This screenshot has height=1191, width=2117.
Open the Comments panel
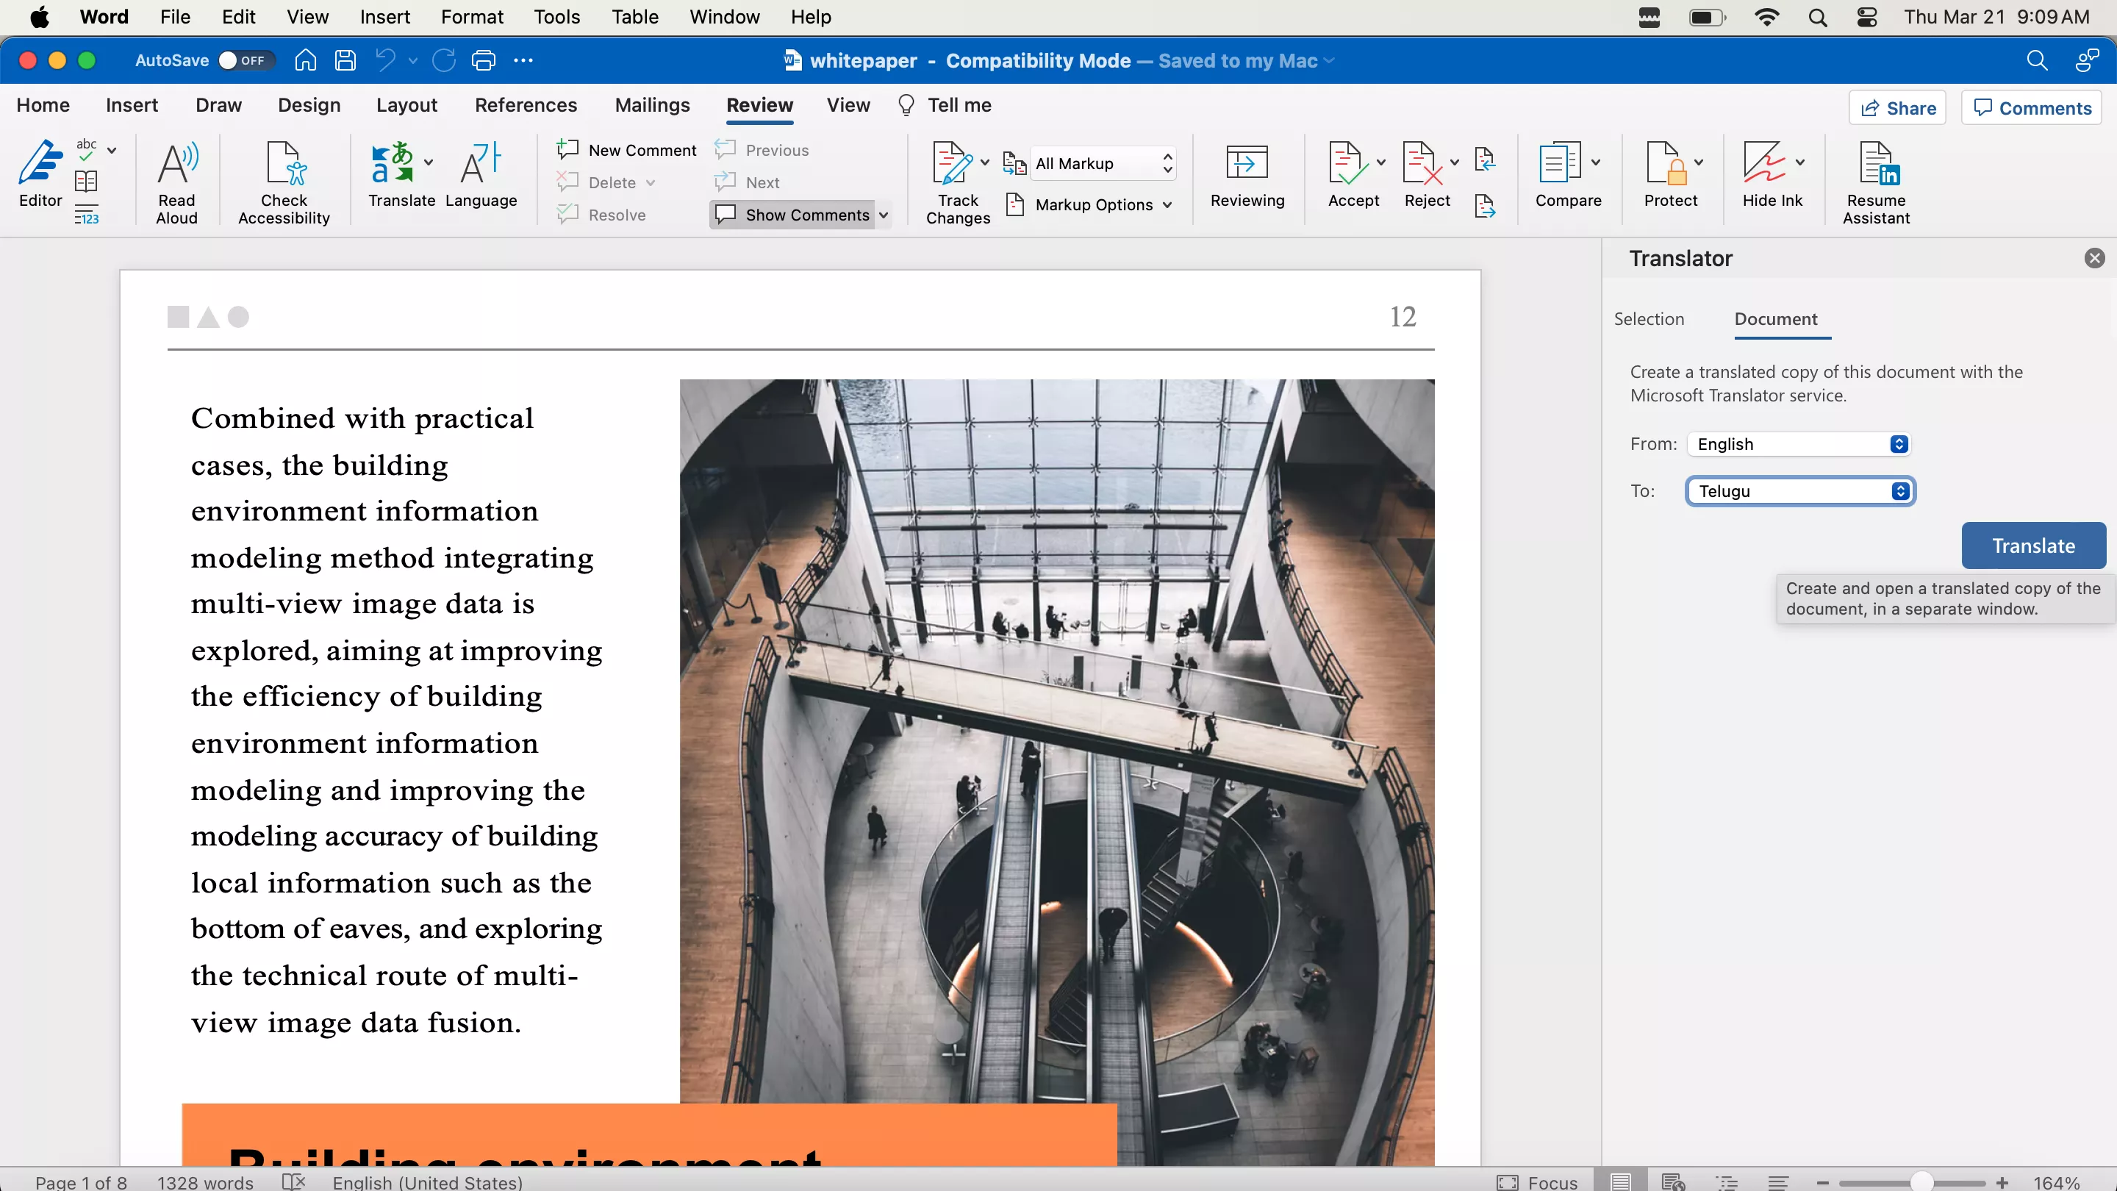2031,107
